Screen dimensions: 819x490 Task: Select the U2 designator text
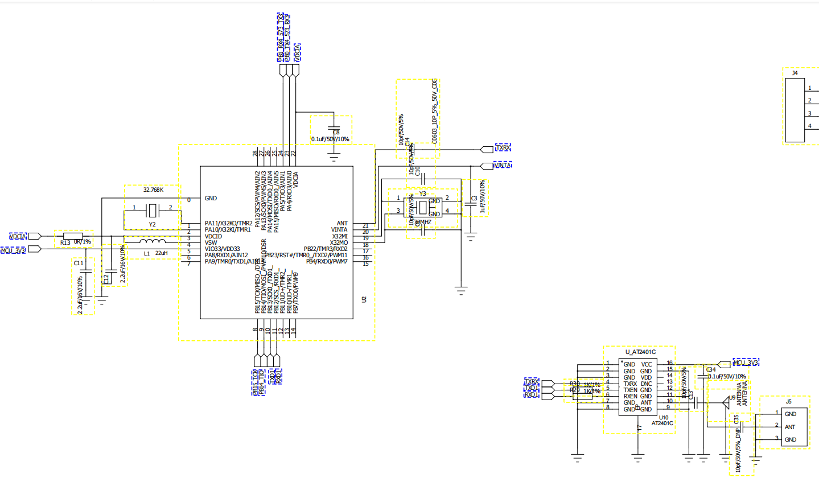[364, 299]
